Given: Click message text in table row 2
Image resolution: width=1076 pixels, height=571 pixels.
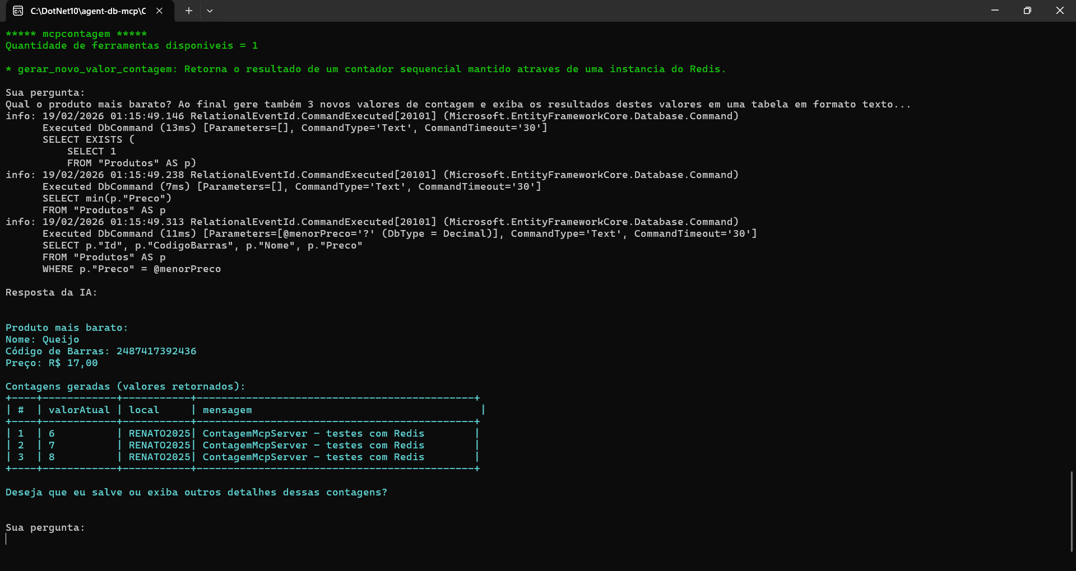Looking at the screenshot, I should (314, 445).
